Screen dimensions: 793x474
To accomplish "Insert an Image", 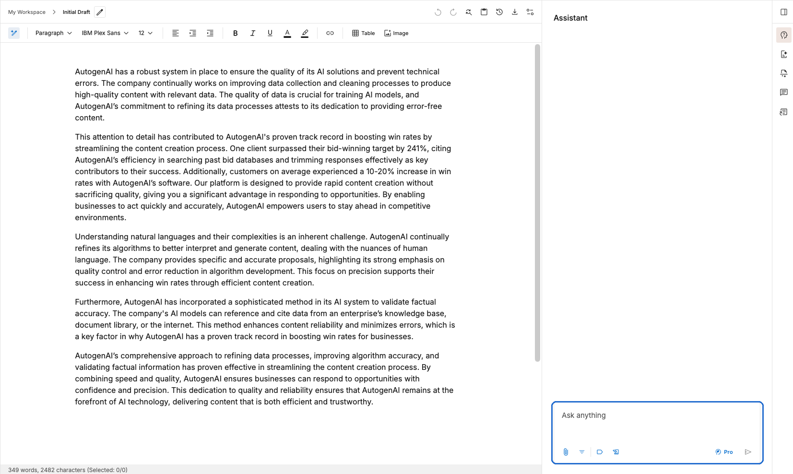I will [396, 33].
